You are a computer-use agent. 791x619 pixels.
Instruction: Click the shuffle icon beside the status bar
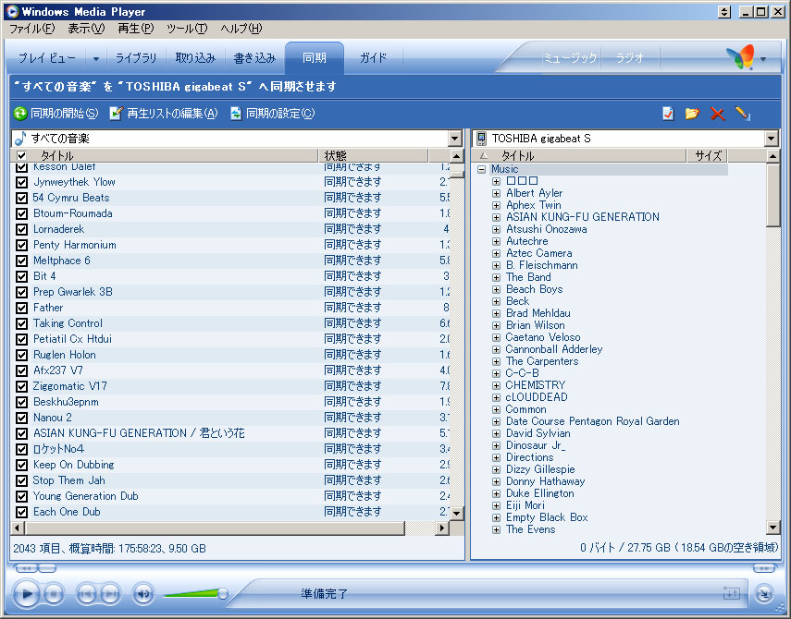pos(731,593)
